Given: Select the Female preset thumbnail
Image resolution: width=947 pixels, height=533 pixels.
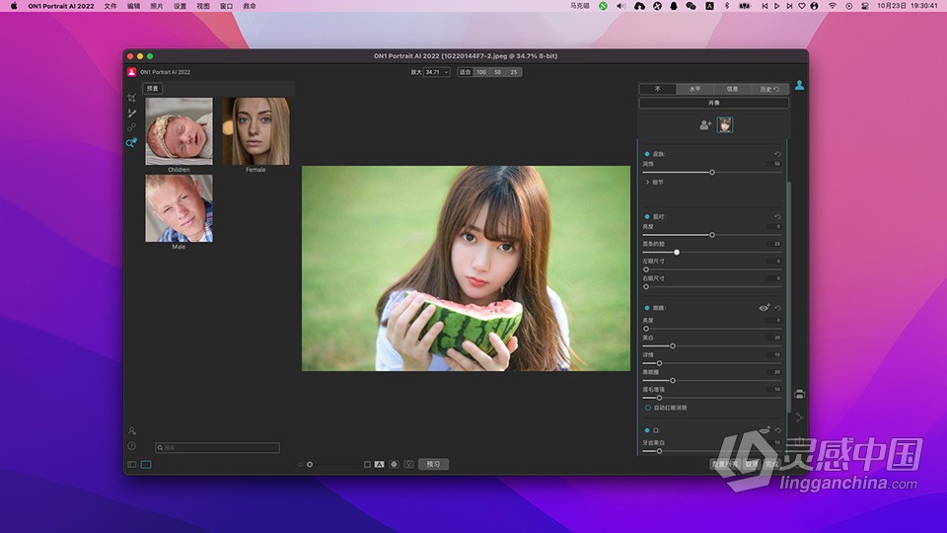Looking at the screenshot, I should click(x=256, y=131).
